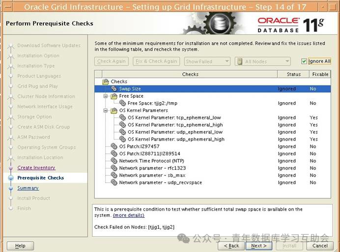This screenshot has width=340, height=252.
Task: Click gear icon for sb_max parameter
Action: coord(114,175)
